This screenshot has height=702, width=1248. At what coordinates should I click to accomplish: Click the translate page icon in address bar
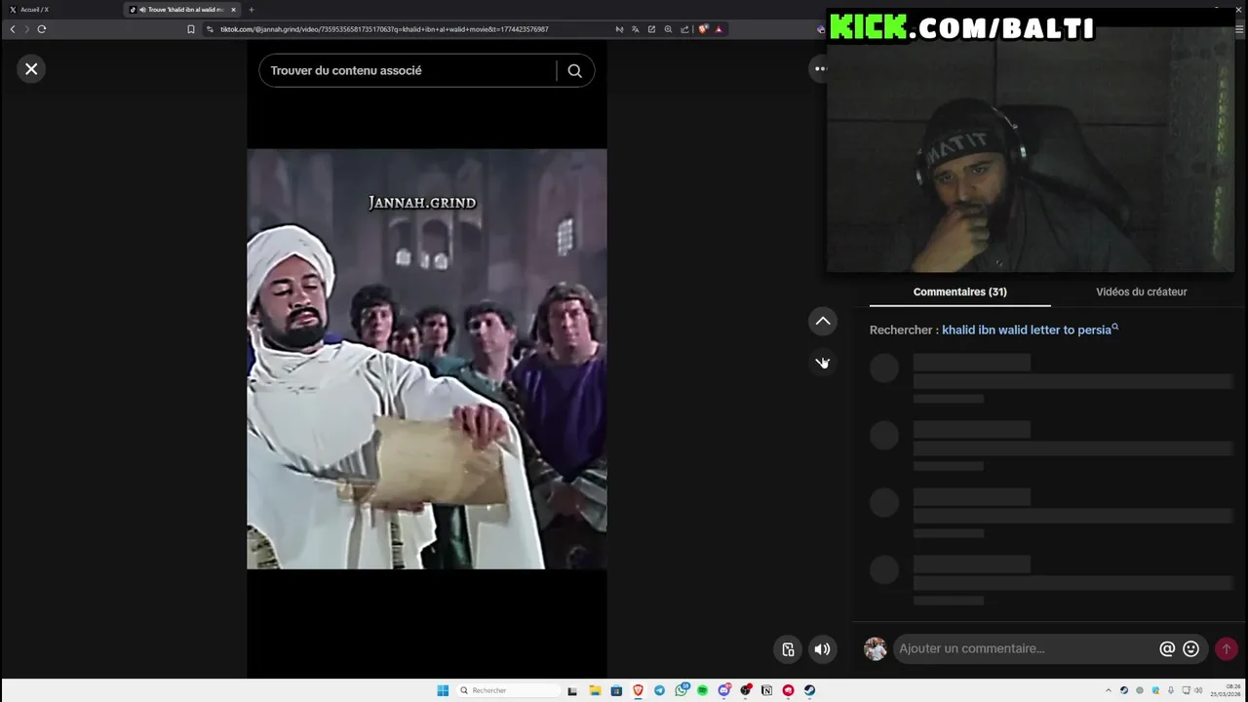tap(635, 29)
